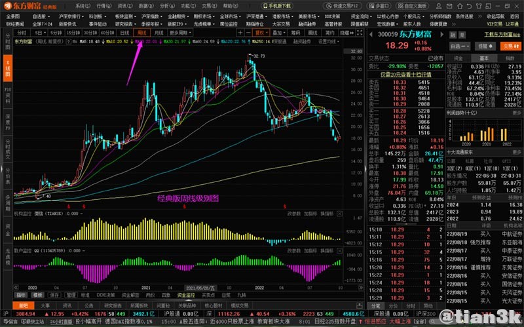Zoom out chart with minus icon
The width and height of the screenshot is (524, 327).
[248, 32]
